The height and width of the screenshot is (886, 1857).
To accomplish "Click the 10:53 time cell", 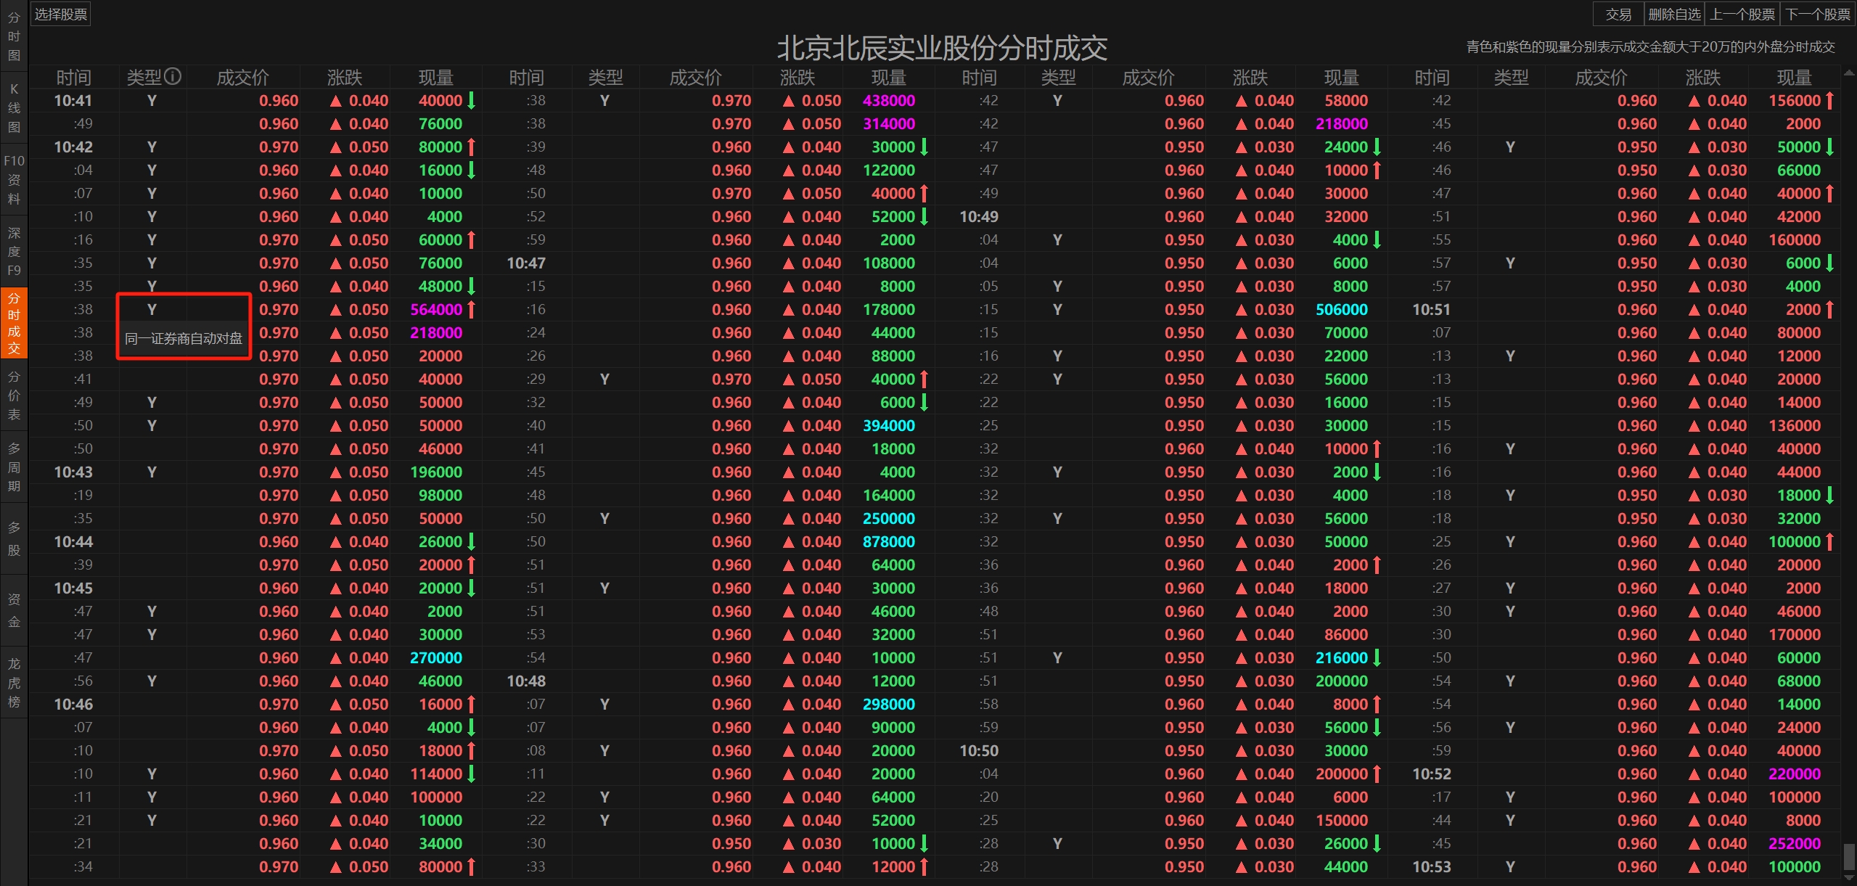I will coord(1431,866).
